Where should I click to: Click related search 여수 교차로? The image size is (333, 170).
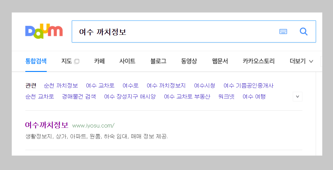(100, 86)
